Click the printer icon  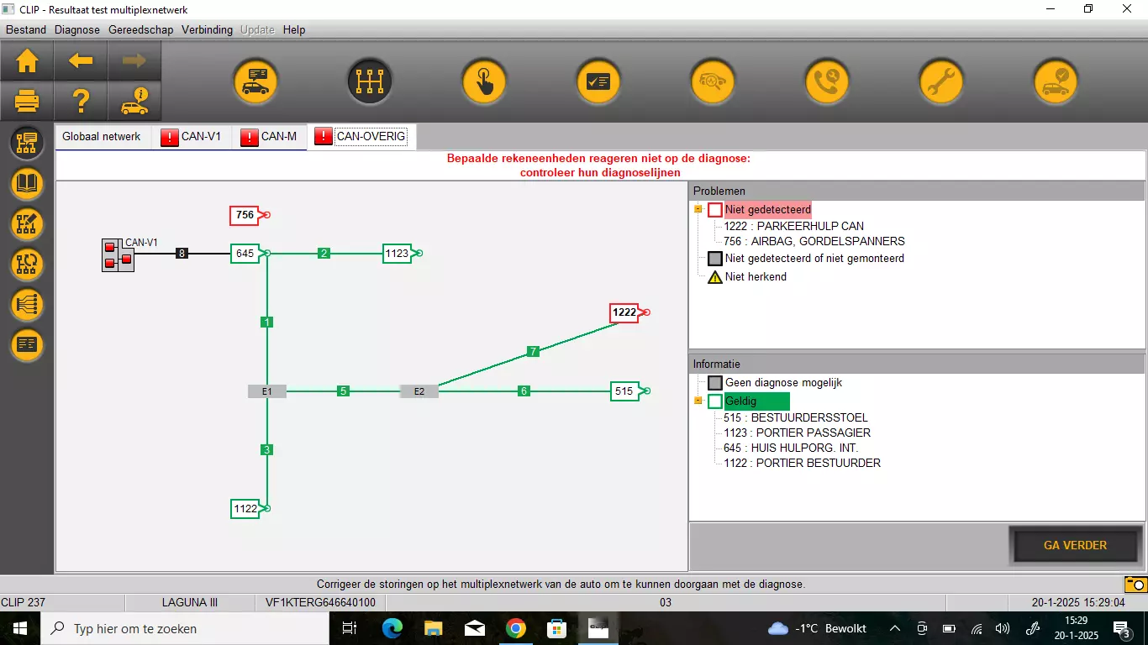(x=27, y=102)
